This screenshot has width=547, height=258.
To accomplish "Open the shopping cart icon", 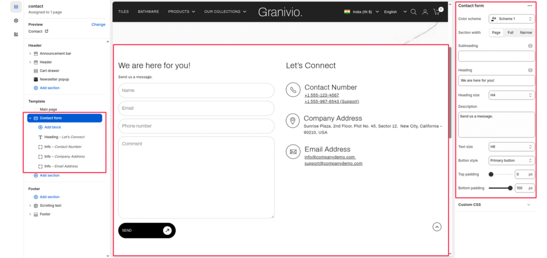I will tap(437, 12).
